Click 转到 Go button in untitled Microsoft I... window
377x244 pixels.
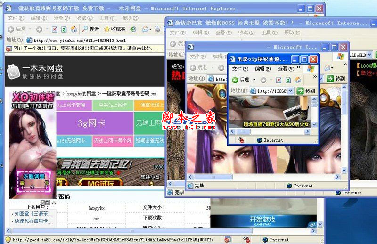click(336, 78)
